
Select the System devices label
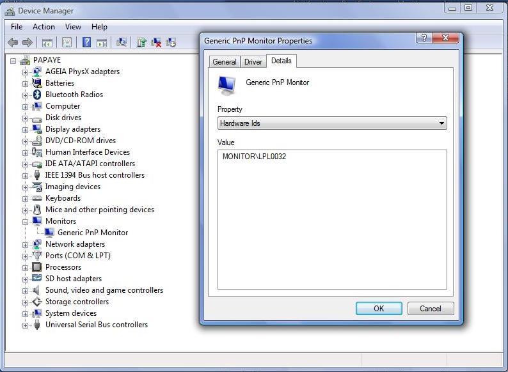point(71,313)
